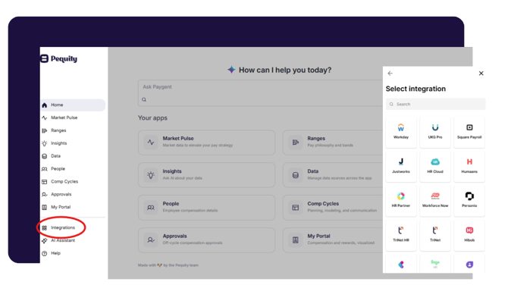
Task: Click the Ask Paygent input field
Action: [260, 93]
